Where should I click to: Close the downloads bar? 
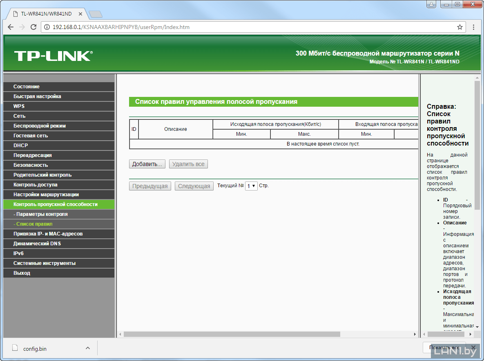(x=473, y=348)
